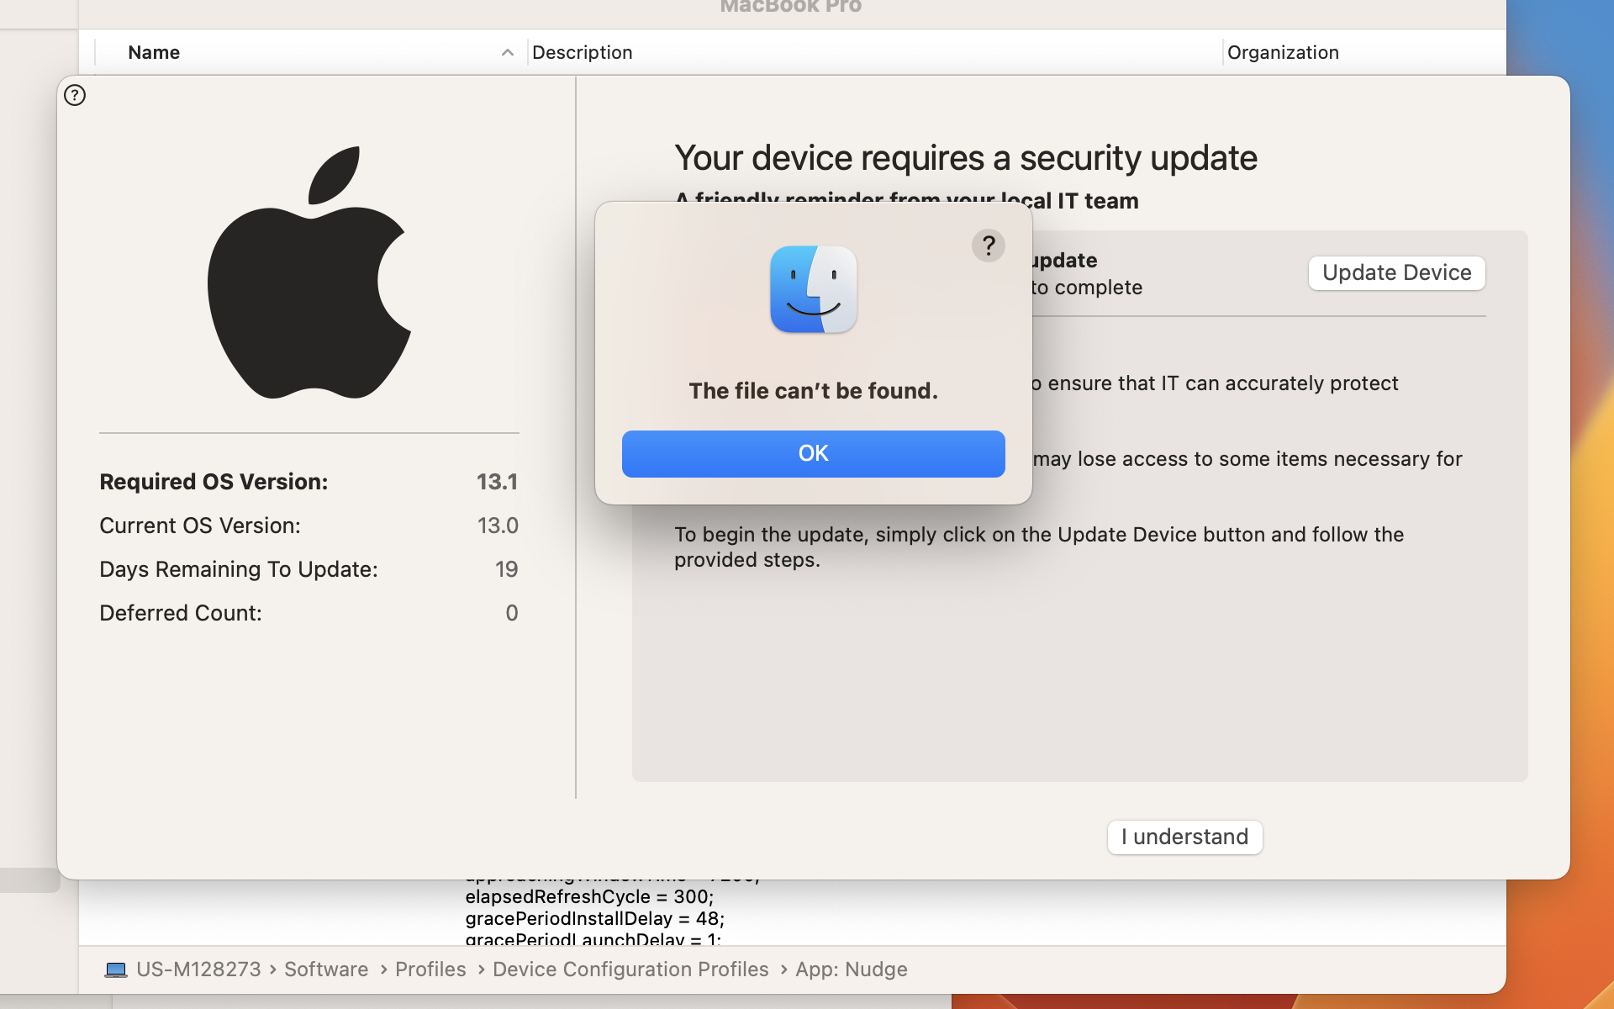Click the Description column header

(582, 52)
